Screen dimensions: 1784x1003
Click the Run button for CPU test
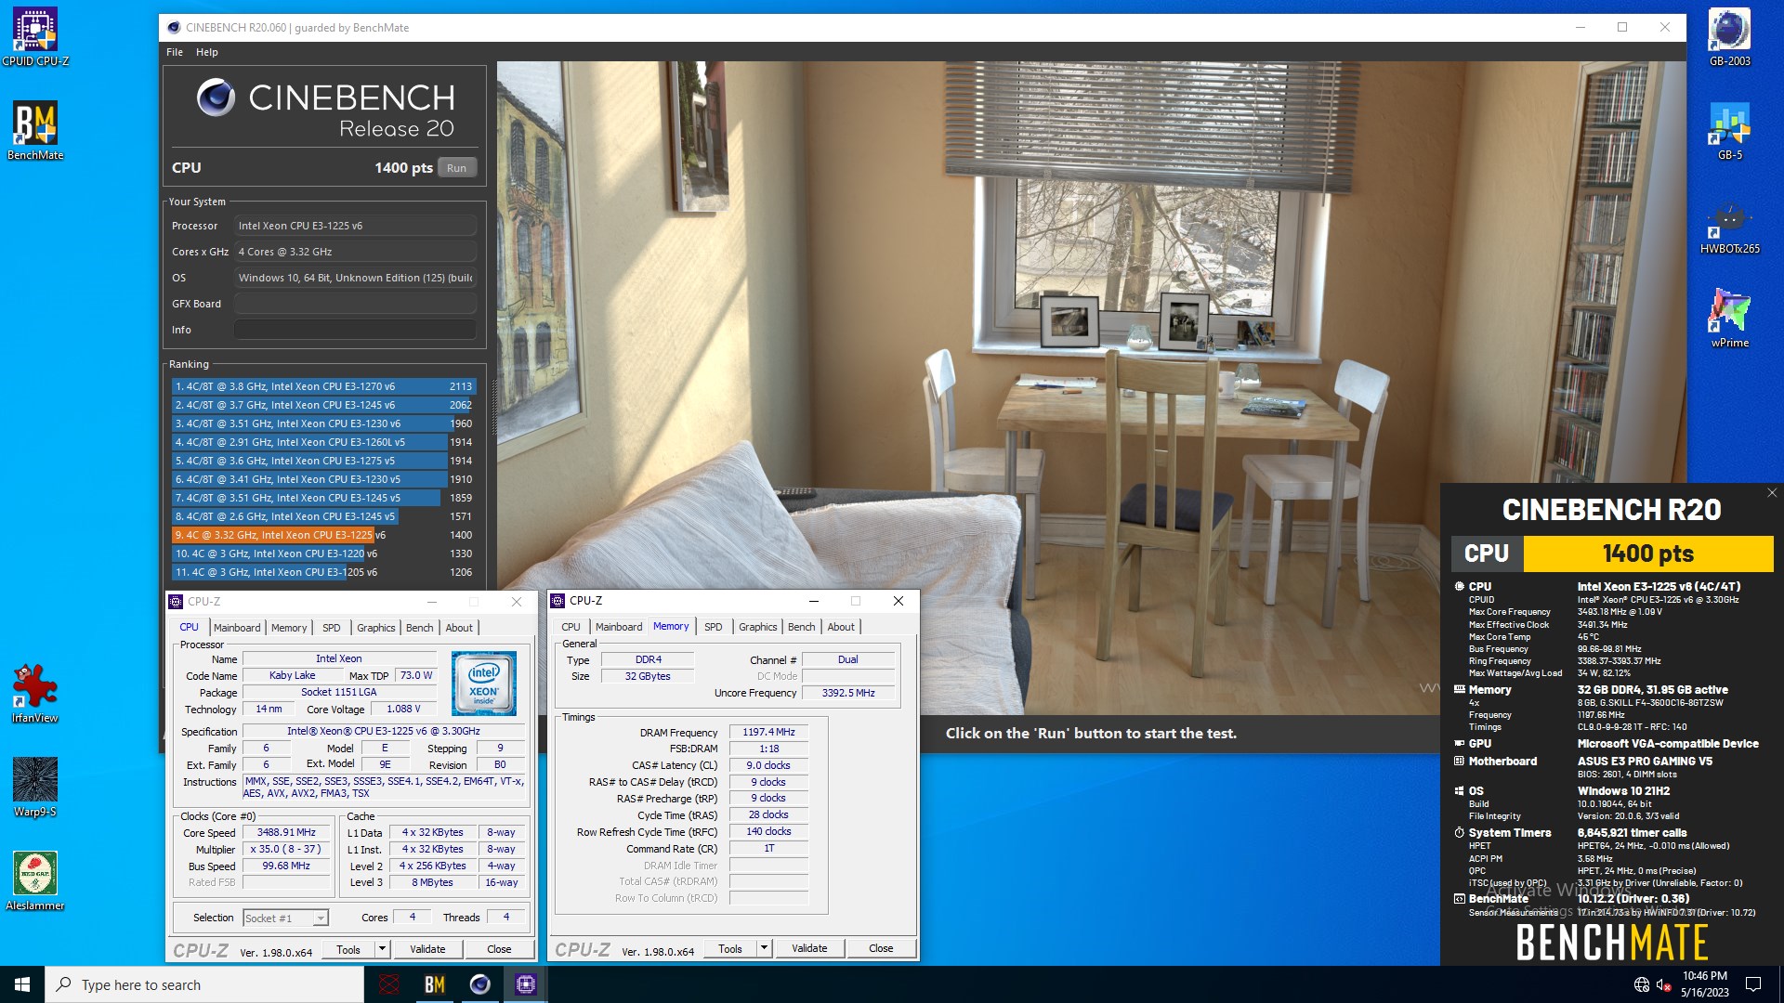pos(456,168)
